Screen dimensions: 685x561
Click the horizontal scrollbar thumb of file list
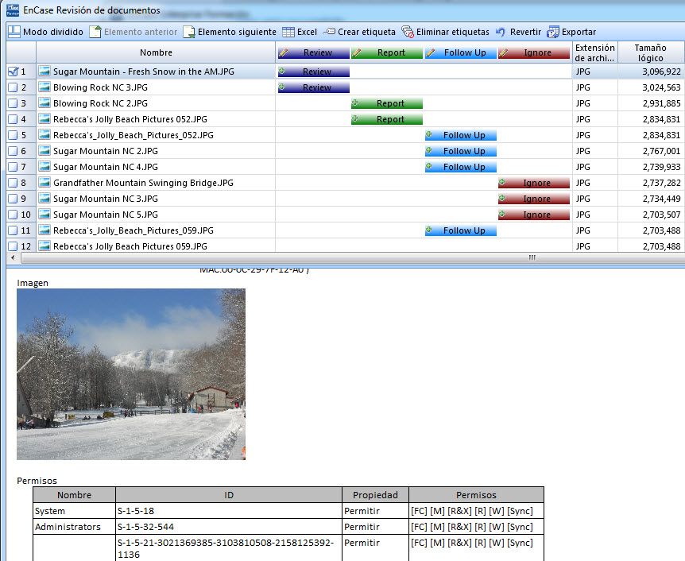(x=354, y=257)
